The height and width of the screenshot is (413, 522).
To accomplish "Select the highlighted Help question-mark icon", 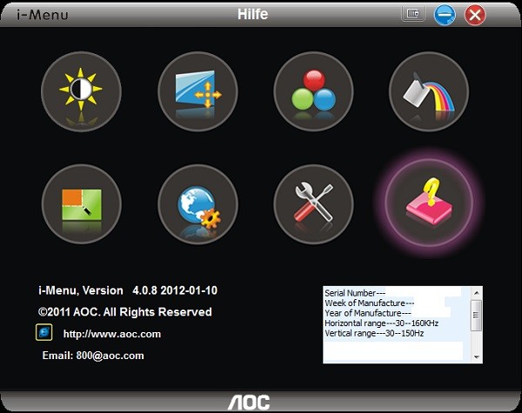I will (x=429, y=203).
